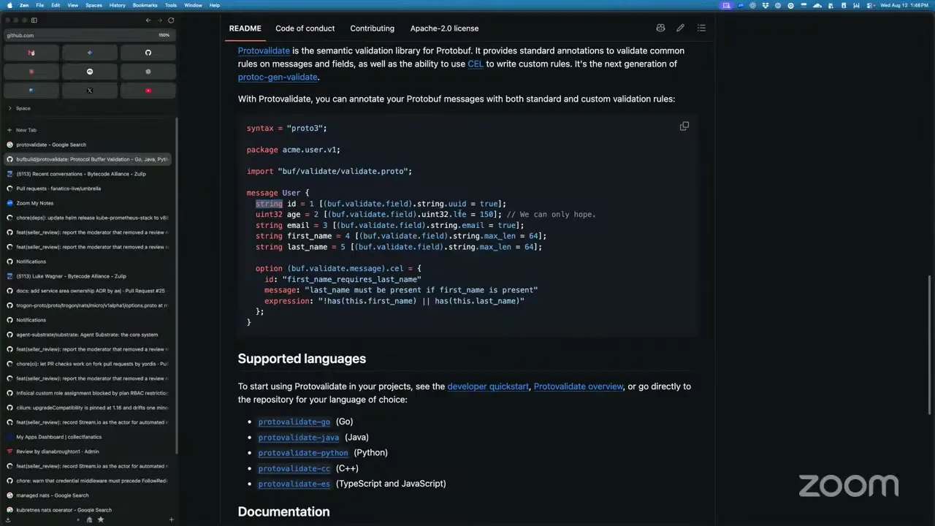Open the YouTube pinned essential
Viewport: 935px width, 526px height.
coord(148,91)
